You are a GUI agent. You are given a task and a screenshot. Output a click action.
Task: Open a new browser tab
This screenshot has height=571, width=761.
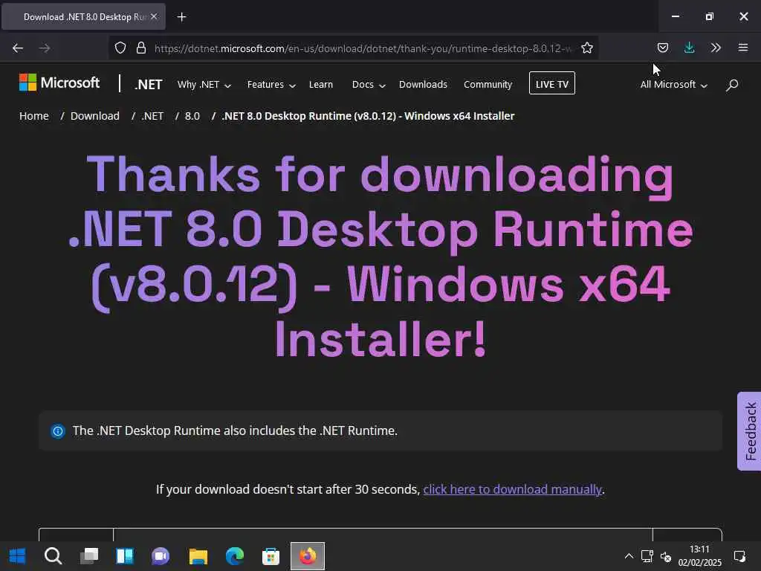tap(181, 17)
